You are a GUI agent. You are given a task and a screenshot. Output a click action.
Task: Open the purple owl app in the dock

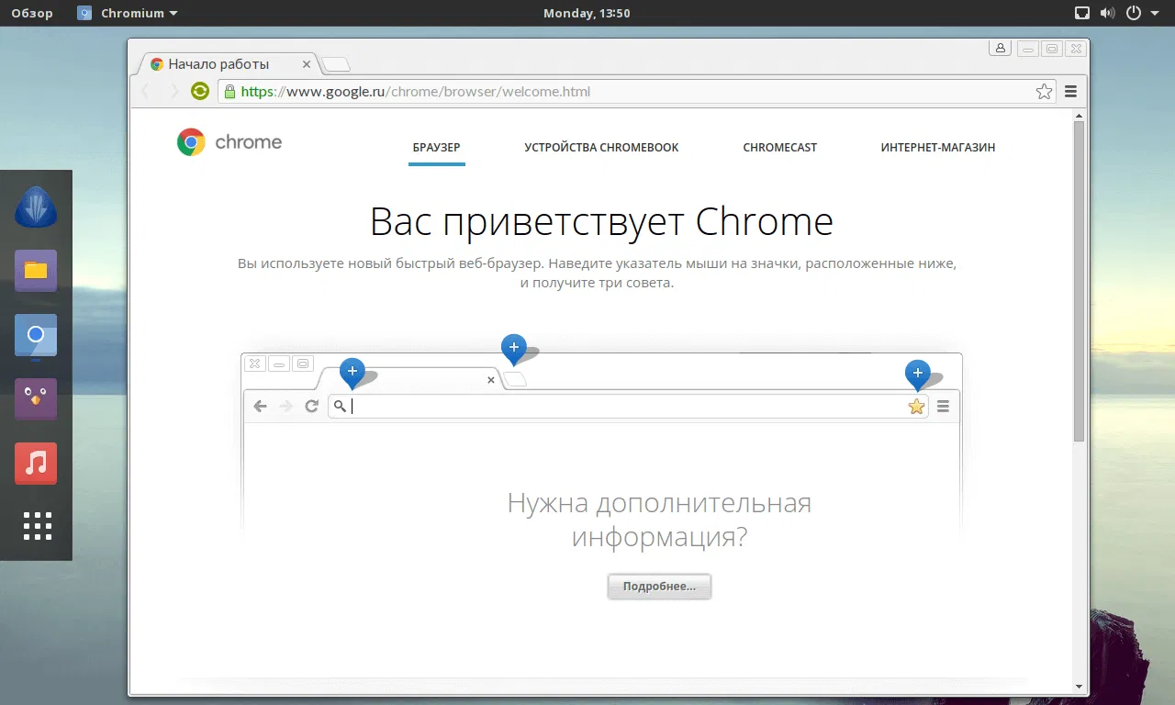pos(36,399)
